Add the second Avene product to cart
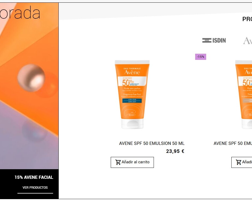The image size is (252, 201). 242,162
